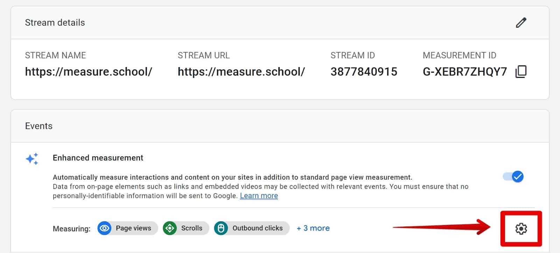Click the MEASUREMENT ID column label
The image size is (560, 253).
pos(459,56)
